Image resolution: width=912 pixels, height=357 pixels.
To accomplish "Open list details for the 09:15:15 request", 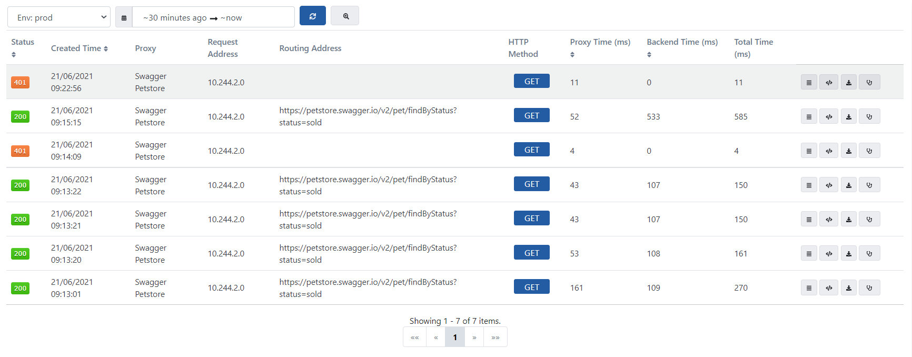I will coord(809,116).
